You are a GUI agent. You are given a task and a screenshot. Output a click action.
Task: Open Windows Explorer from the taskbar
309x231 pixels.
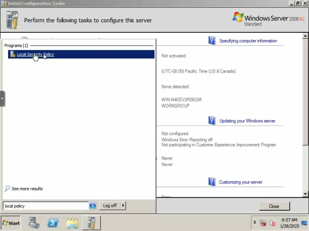[x=72, y=223]
